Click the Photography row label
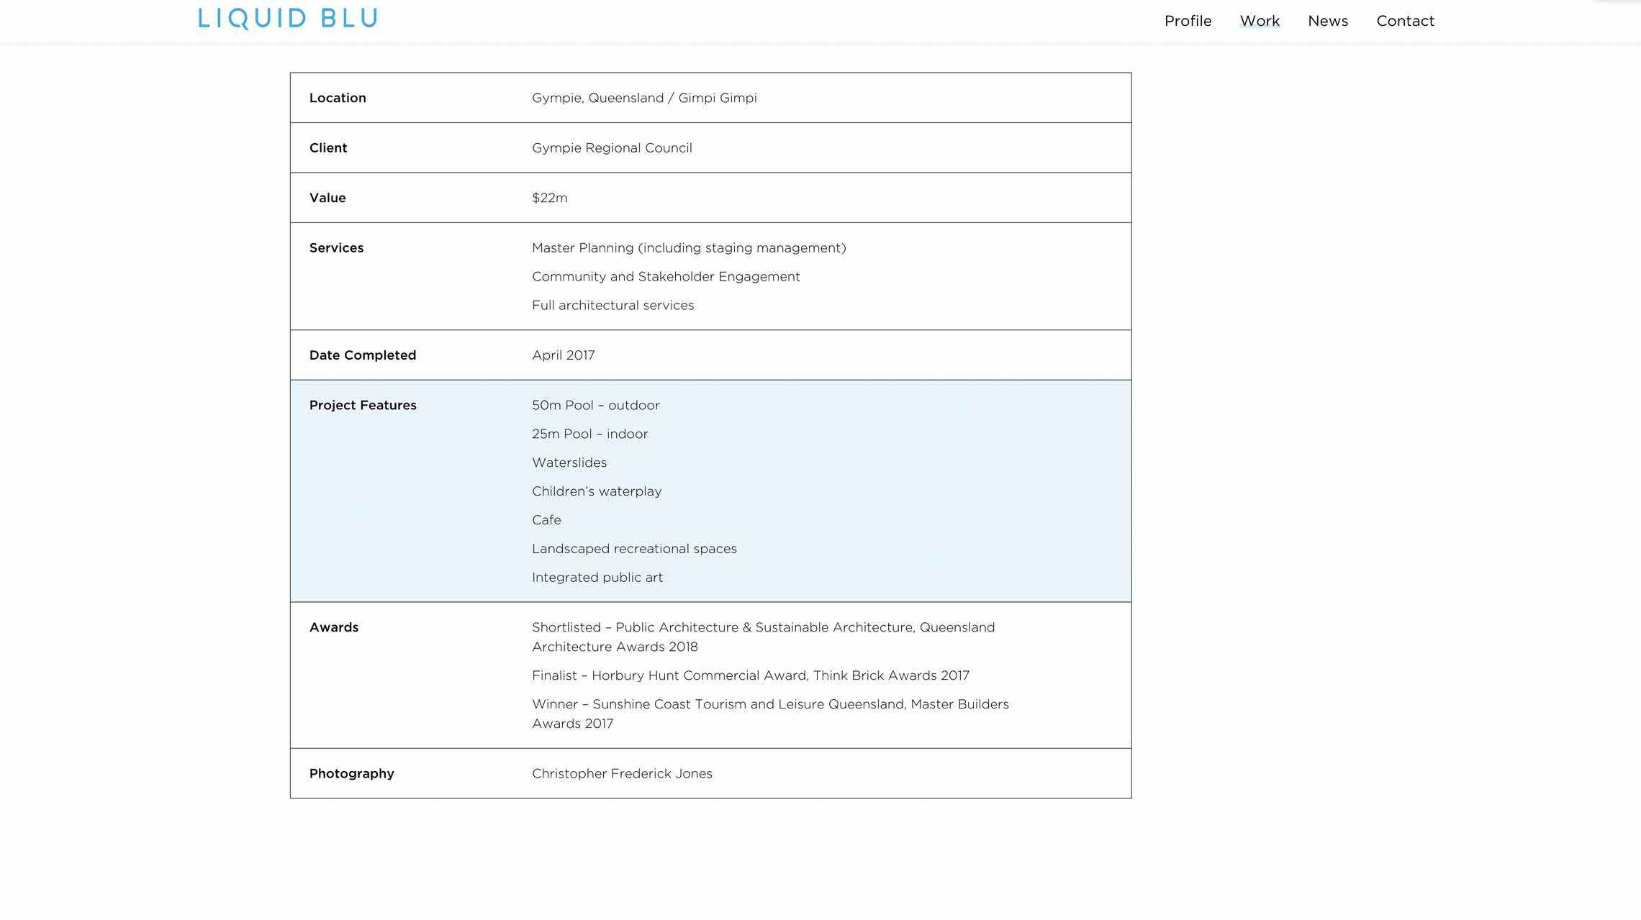Viewport: 1641px width, 920px height. (x=351, y=774)
